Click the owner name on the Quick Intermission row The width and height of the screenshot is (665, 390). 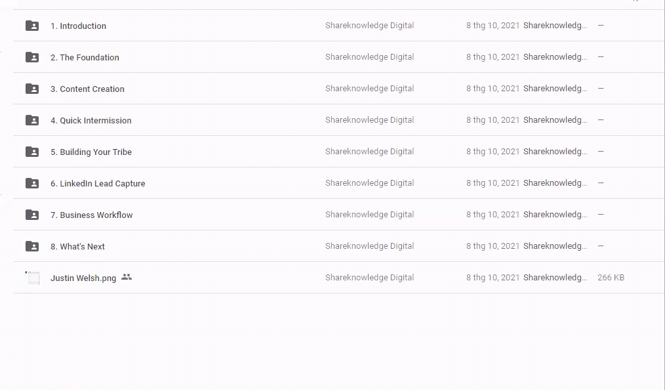coord(369,120)
